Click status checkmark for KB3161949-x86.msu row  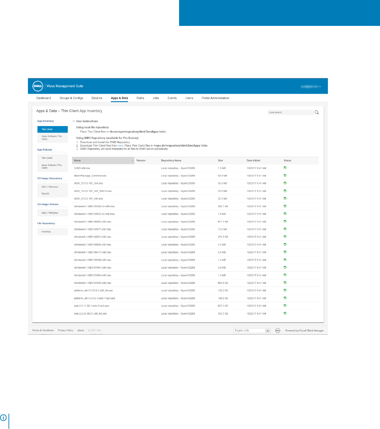pos(285,283)
